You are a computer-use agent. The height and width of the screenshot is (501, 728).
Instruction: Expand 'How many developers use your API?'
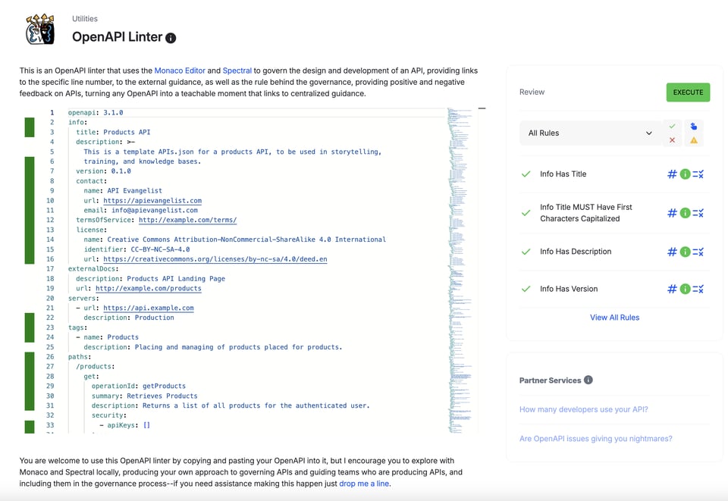[x=583, y=409]
